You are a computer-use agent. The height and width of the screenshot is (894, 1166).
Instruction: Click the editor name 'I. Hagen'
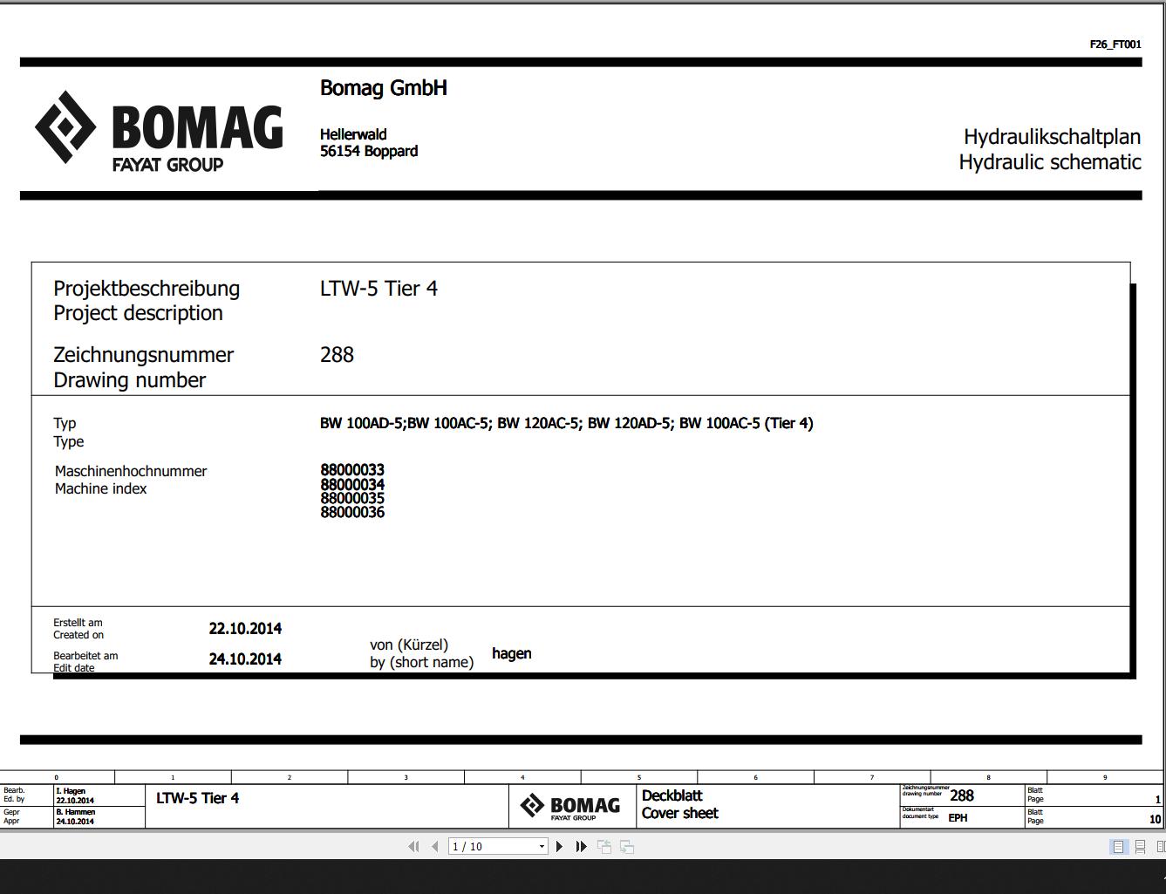tap(71, 791)
